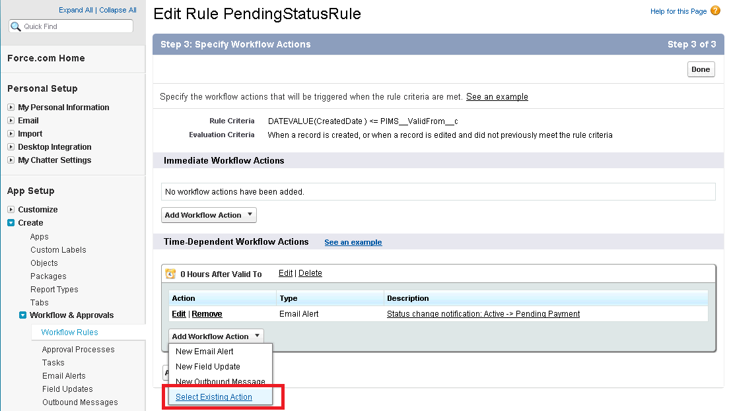Remove the Email Alert action

click(x=207, y=314)
